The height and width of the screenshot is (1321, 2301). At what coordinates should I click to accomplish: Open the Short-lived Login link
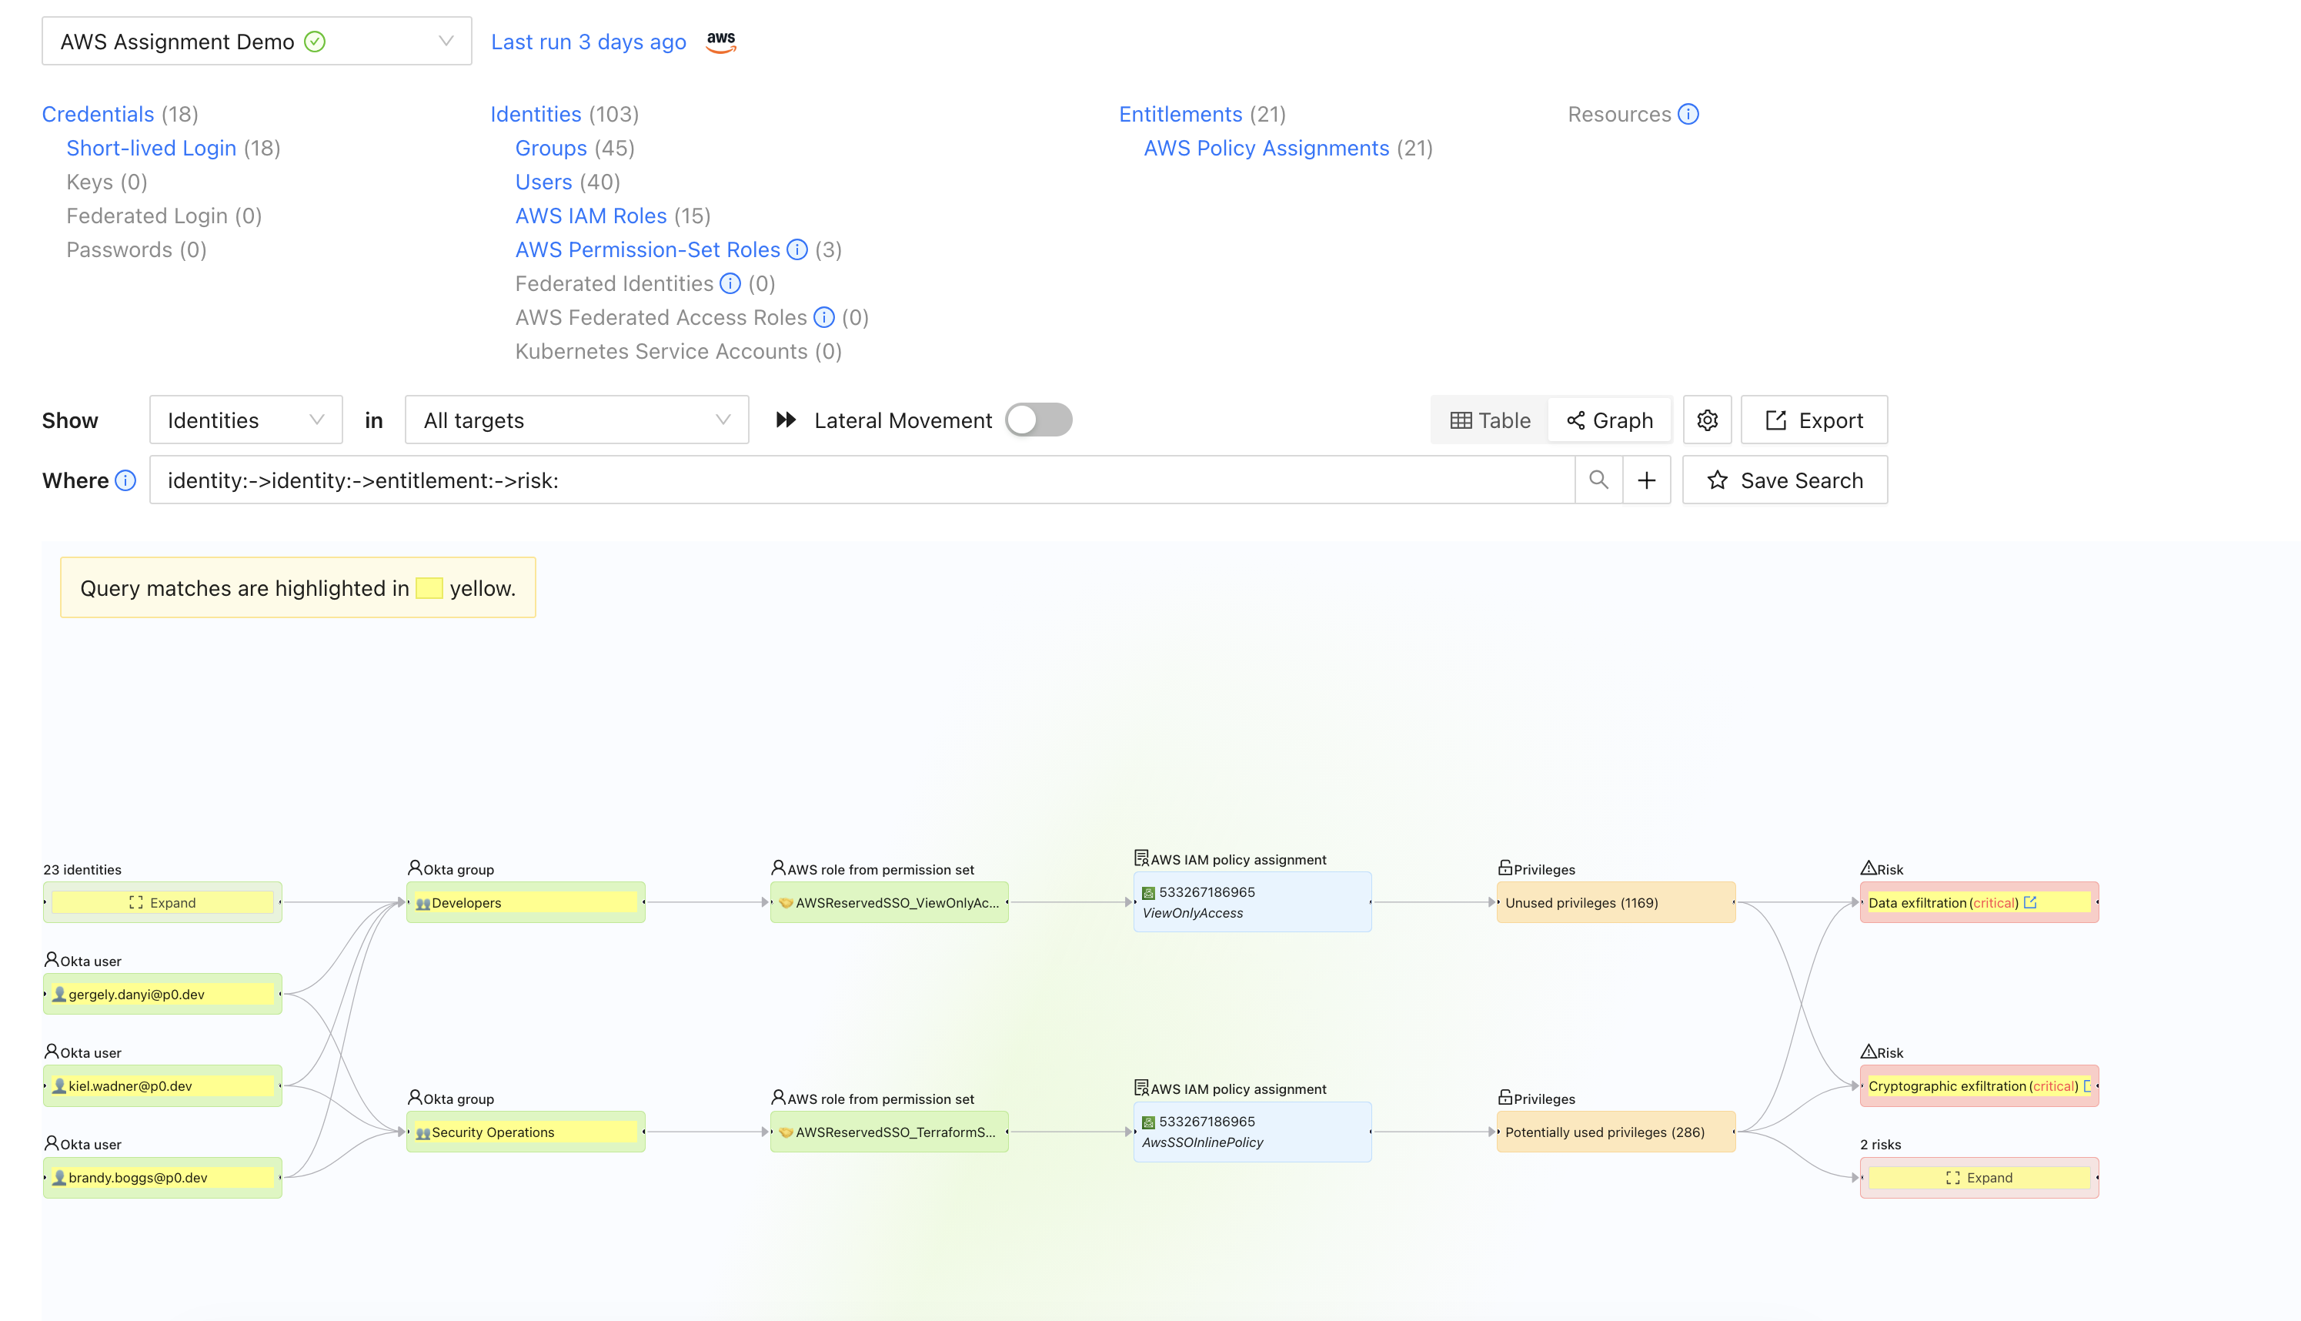(x=152, y=148)
